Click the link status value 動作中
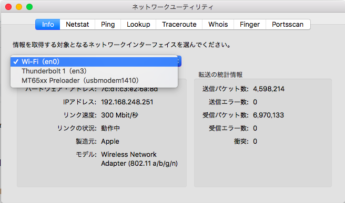This screenshot has height=203, width=345. coord(110,128)
